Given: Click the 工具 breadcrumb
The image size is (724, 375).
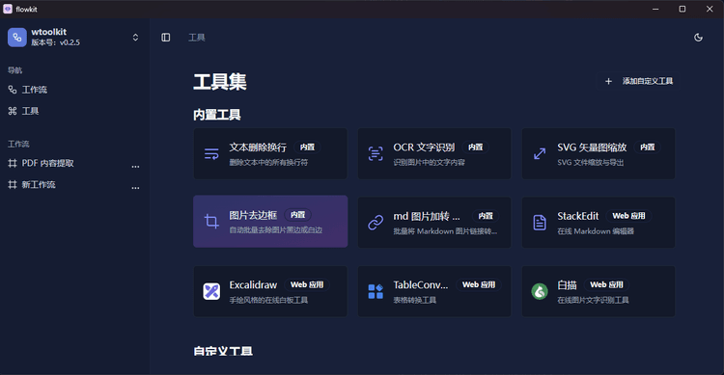Looking at the screenshot, I should tap(197, 38).
